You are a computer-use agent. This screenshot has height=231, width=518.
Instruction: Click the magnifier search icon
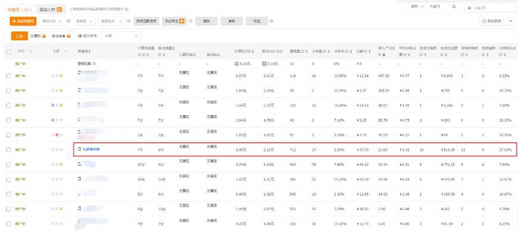(454, 7)
